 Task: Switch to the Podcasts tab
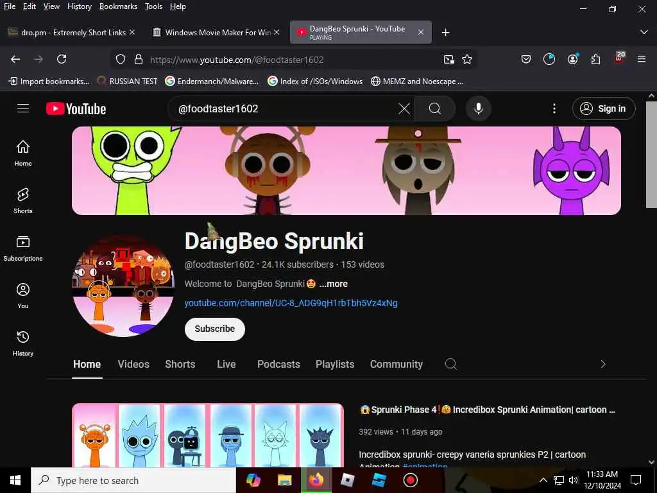click(x=278, y=365)
